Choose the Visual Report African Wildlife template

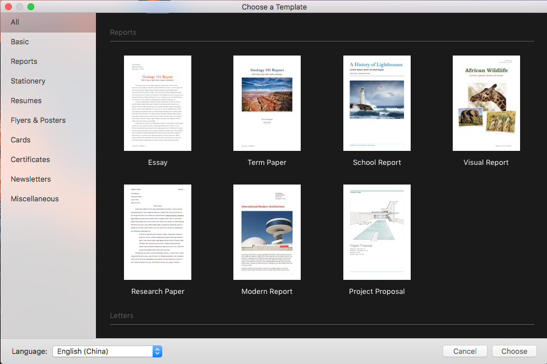point(486,103)
